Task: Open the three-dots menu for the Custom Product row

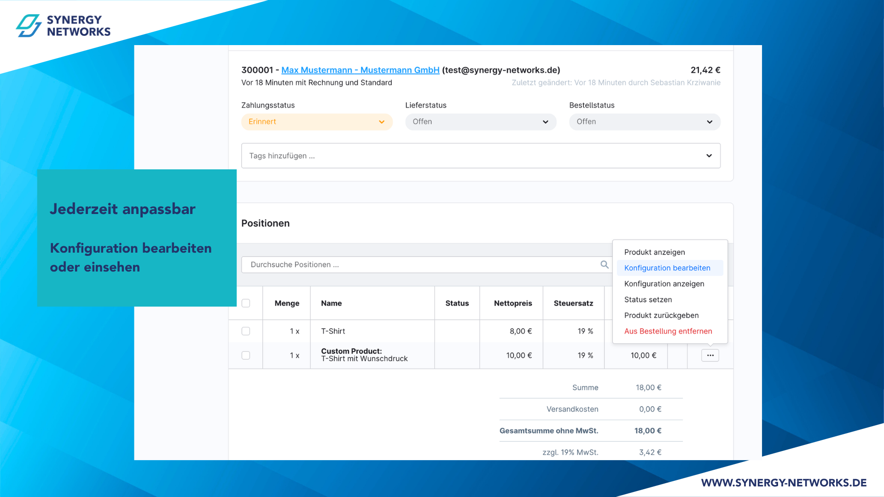Action: tap(710, 355)
